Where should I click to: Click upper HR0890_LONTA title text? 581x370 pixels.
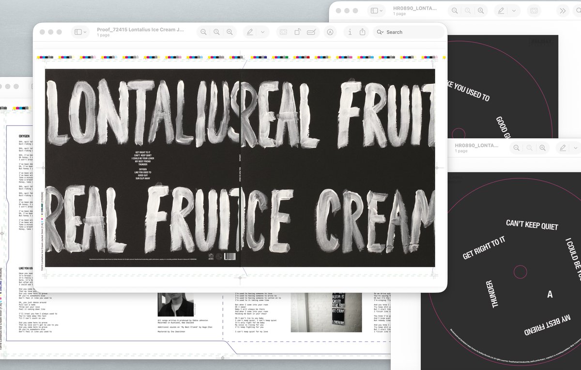tap(415, 8)
